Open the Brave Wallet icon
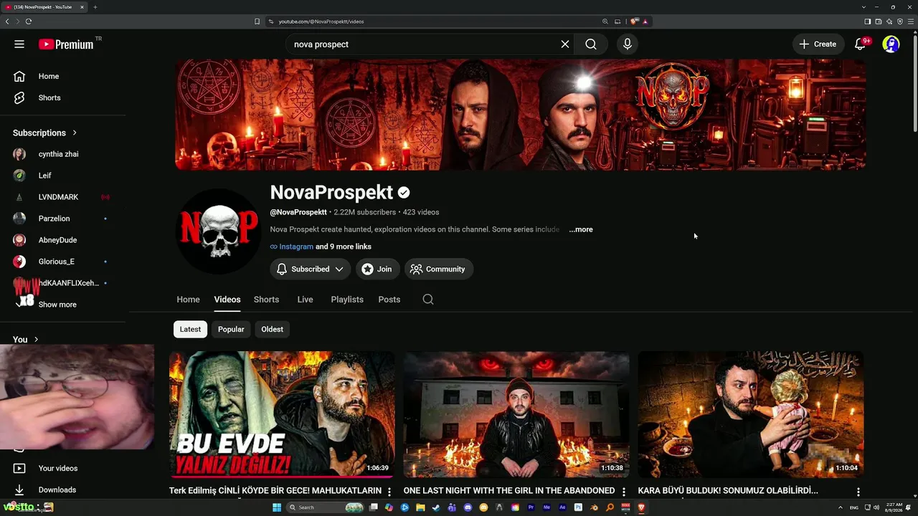Screen dimensions: 918x516 click(x=878, y=21)
